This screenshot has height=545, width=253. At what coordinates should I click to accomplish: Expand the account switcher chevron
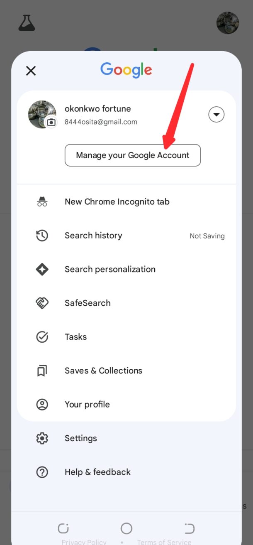[216, 114]
